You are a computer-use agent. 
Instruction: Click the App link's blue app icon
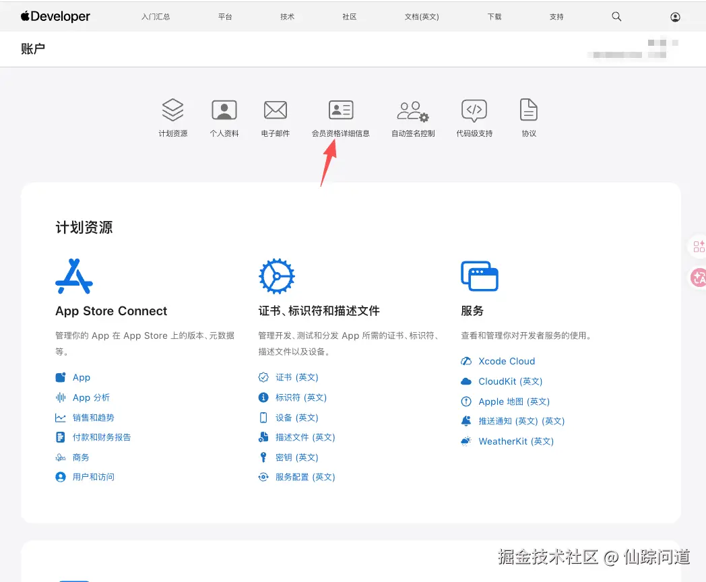point(61,377)
